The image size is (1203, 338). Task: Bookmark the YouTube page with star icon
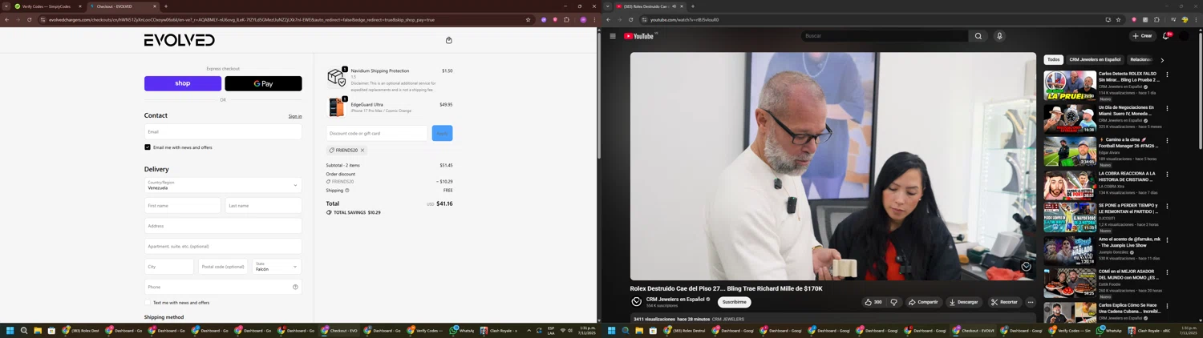[1118, 19]
